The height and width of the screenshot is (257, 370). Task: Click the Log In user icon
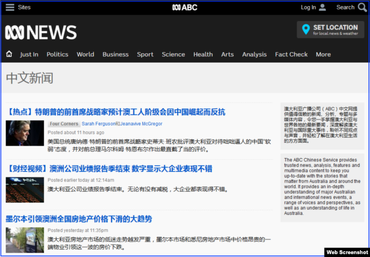322,7
